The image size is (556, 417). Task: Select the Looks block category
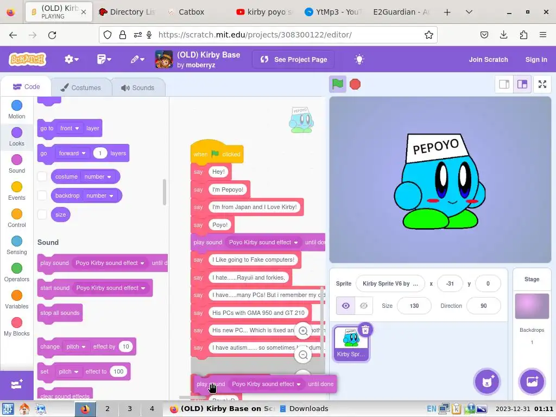17,137
